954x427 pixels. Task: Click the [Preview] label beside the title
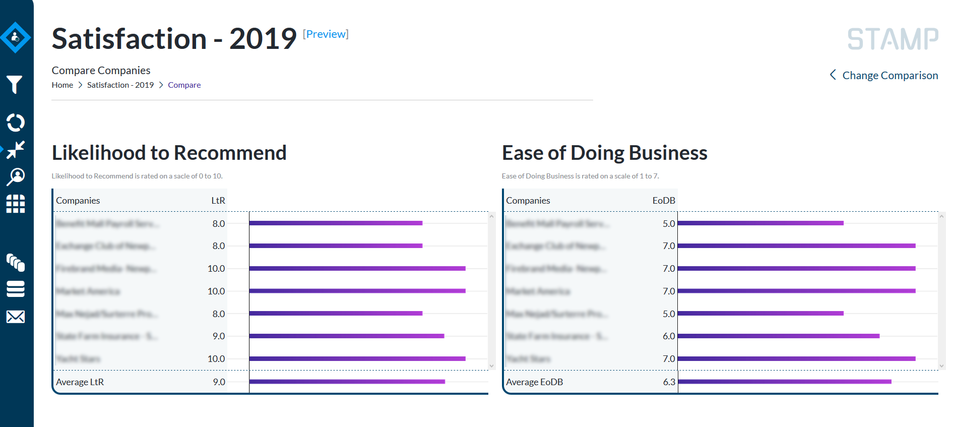click(x=326, y=34)
